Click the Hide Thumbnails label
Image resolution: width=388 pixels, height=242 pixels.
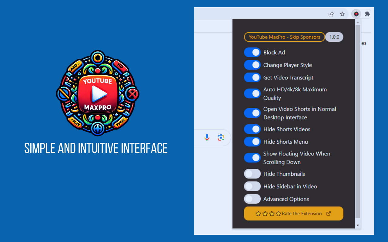(x=284, y=174)
